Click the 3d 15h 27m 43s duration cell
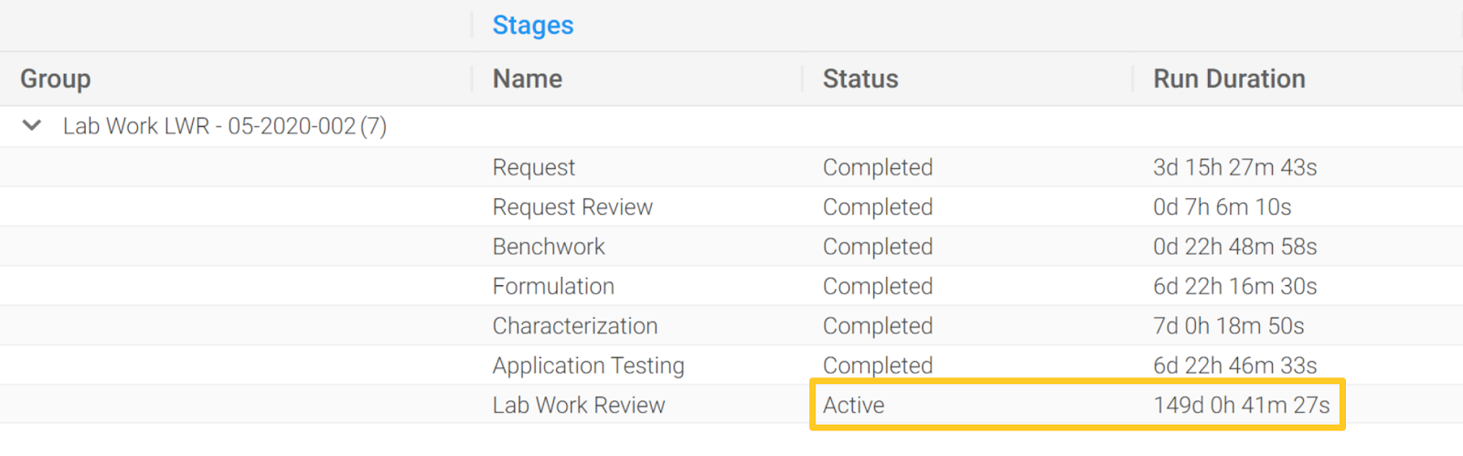 point(1235,167)
